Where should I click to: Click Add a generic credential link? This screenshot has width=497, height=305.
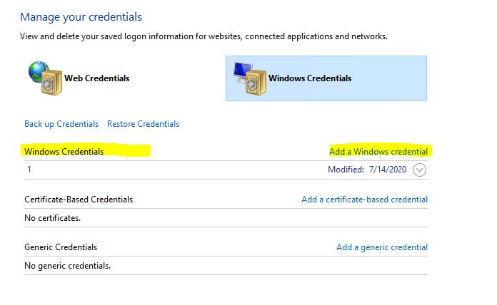tap(382, 247)
